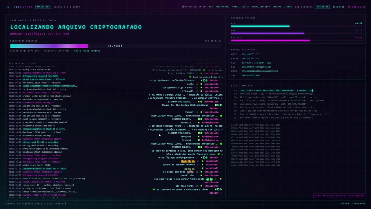Screen dimensions: 371x209
Task: Click code line 974 const trace
Action: 273,90
